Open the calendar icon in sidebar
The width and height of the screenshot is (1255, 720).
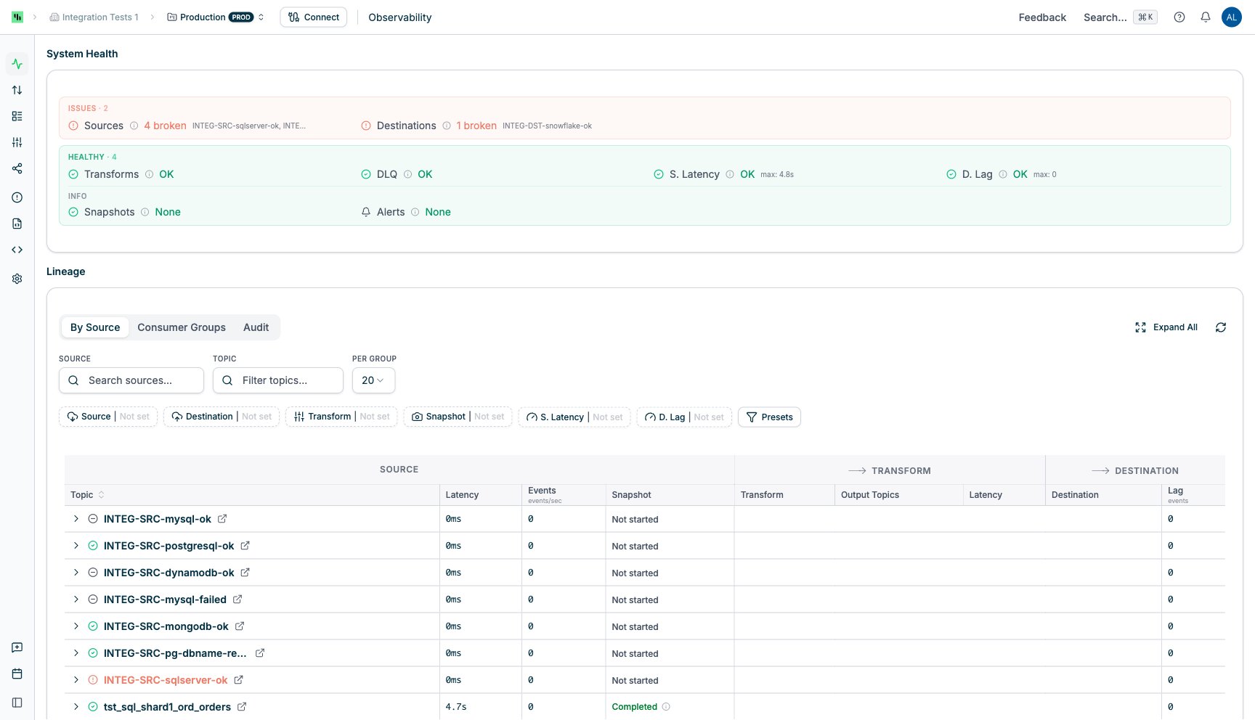(17, 674)
